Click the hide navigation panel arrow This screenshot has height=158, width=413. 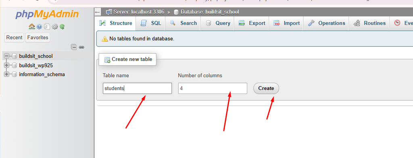(98, 12)
